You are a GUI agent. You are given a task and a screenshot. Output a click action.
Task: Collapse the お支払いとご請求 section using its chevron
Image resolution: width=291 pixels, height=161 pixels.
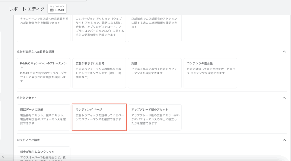tap(284, 140)
